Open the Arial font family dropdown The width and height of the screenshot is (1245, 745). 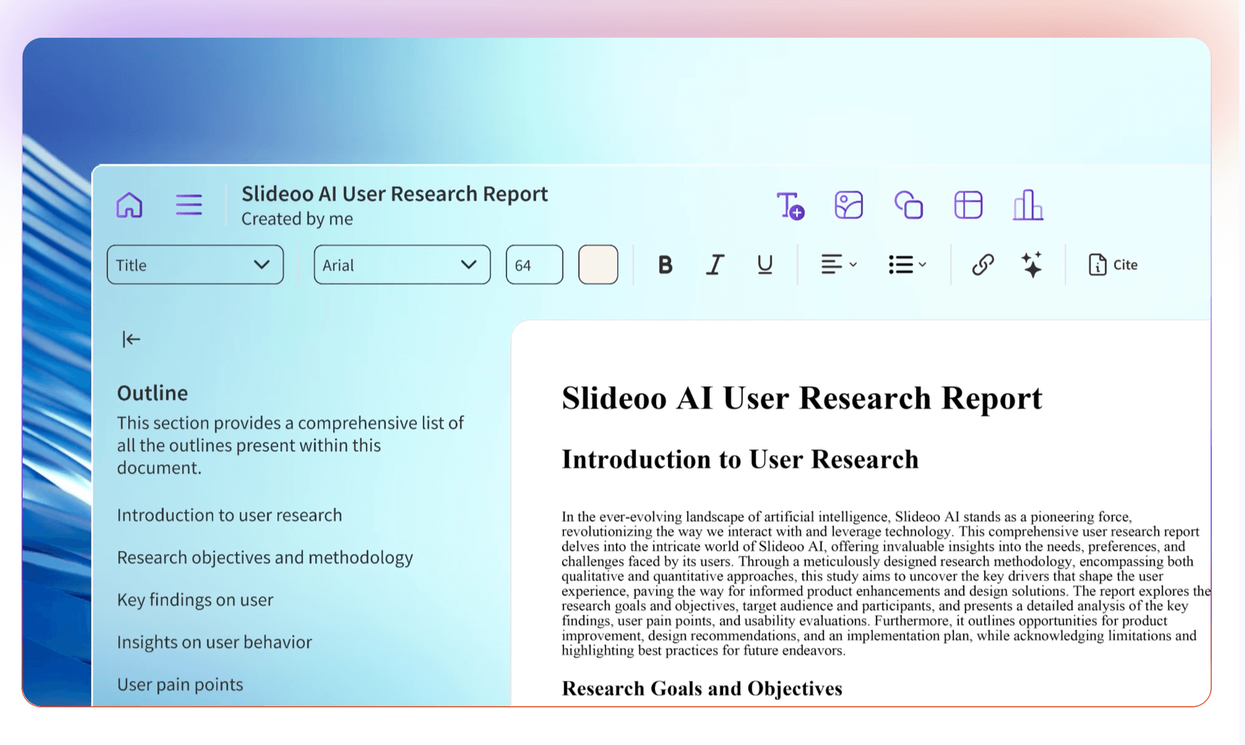[402, 265]
